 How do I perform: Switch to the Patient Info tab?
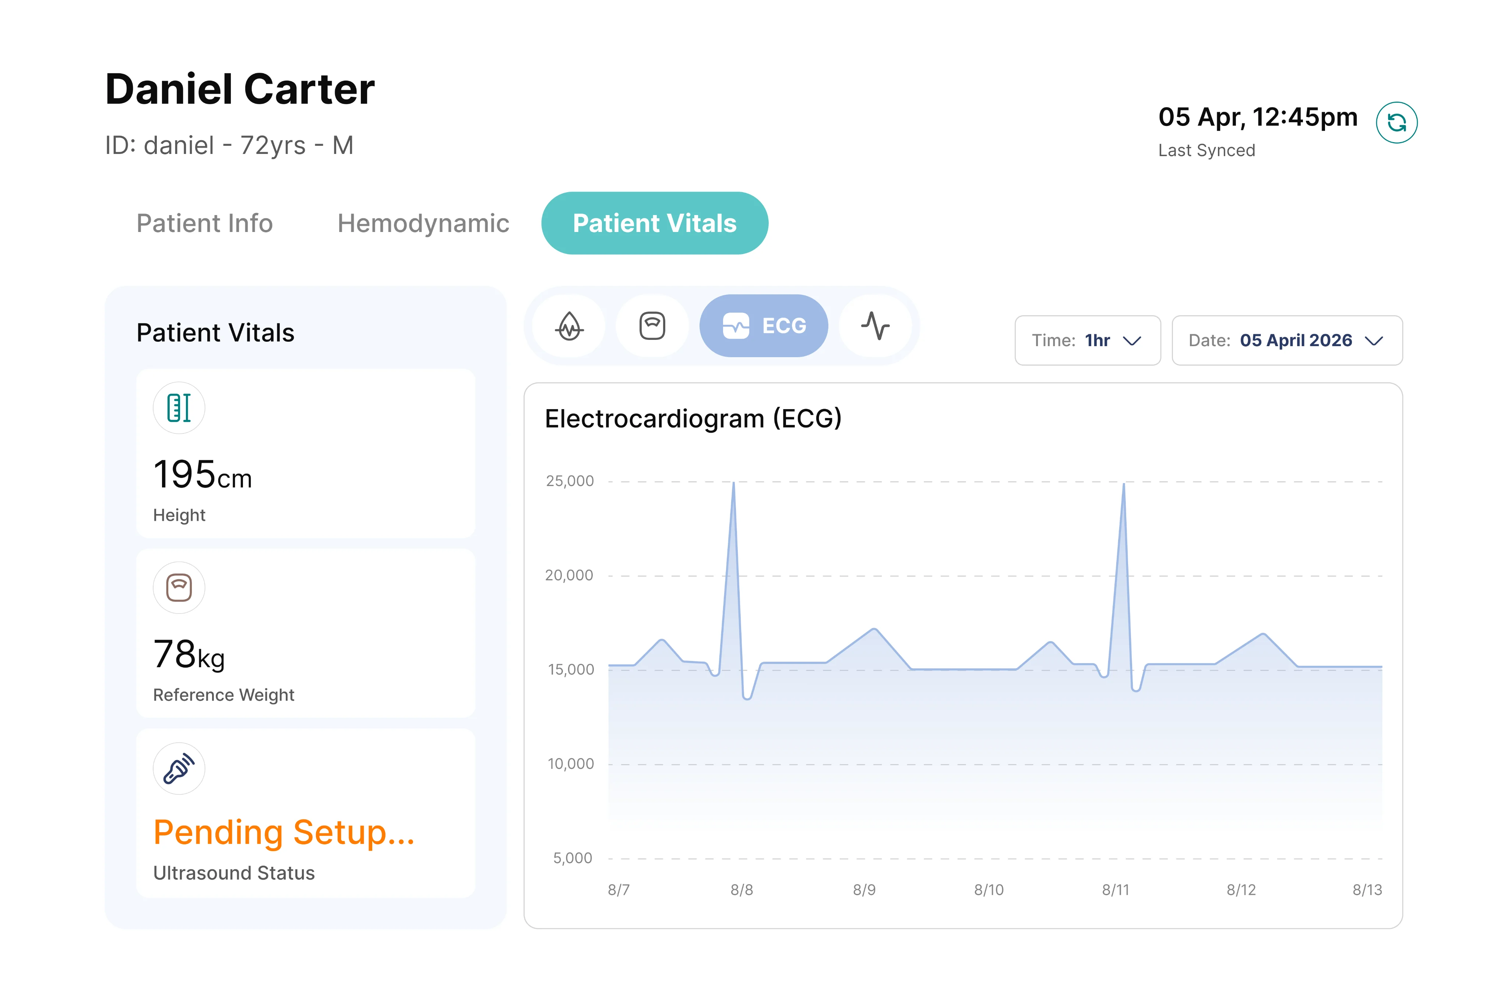[205, 223]
